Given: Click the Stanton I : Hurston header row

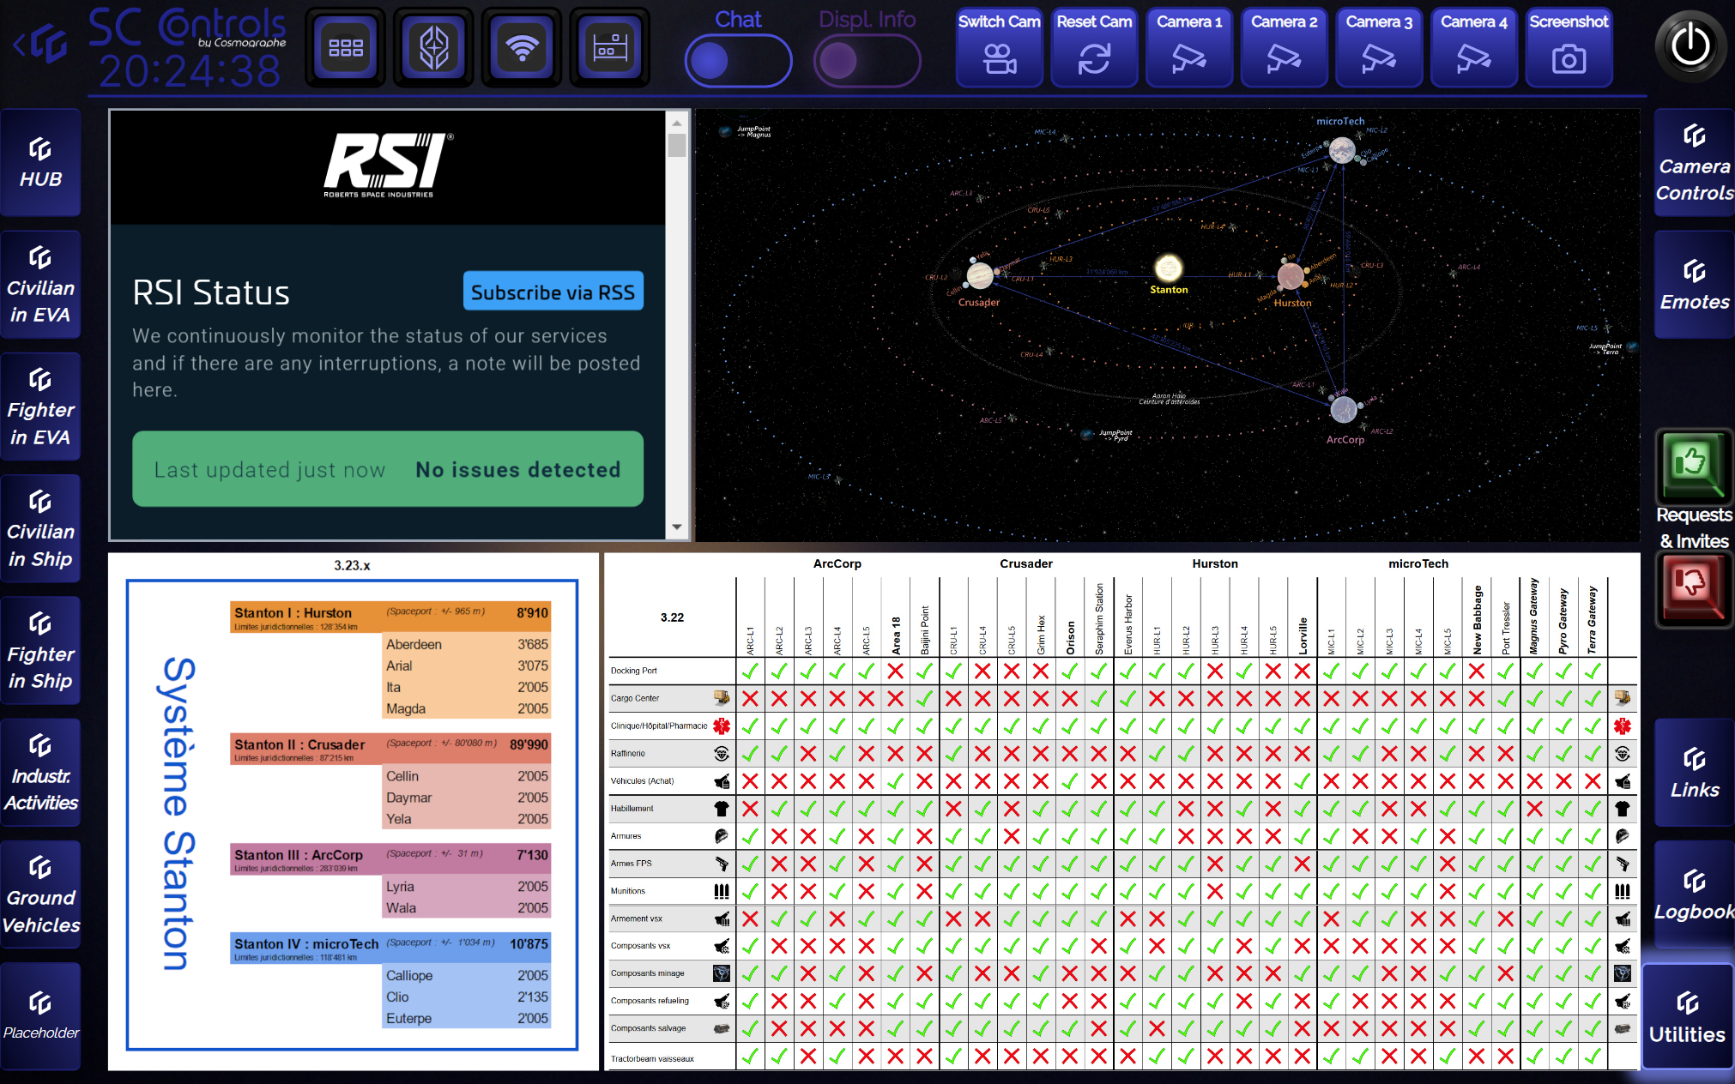Looking at the screenshot, I should click(390, 617).
